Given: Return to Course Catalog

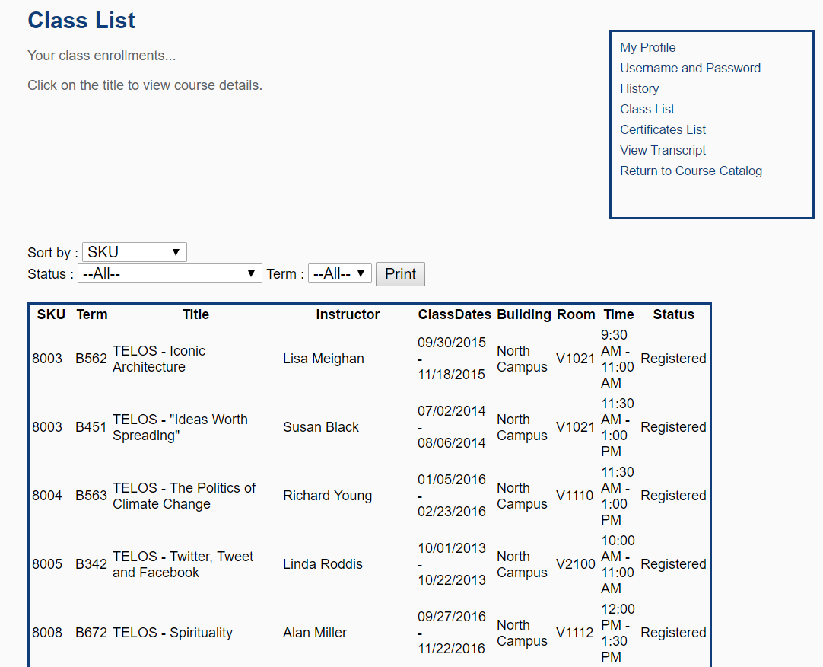Looking at the screenshot, I should (x=691, y=171).
